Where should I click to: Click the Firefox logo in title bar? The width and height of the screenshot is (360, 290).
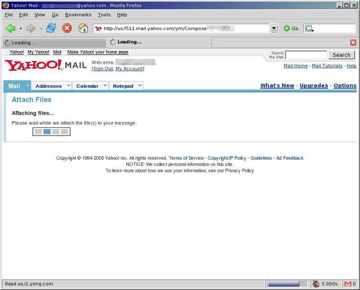(6, 5)
